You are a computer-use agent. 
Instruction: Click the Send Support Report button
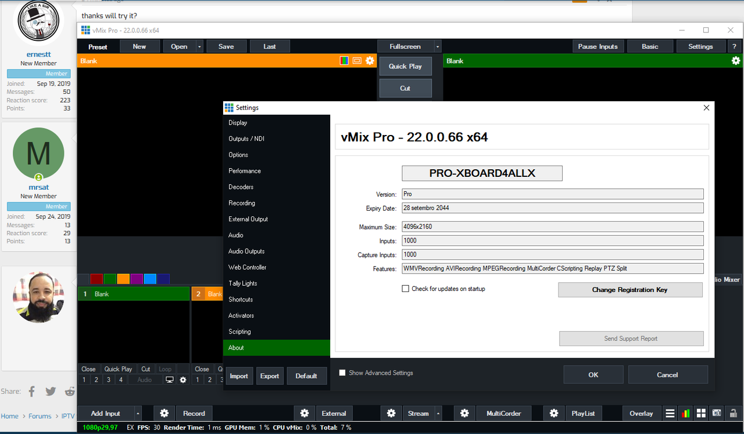pos(631,339)
